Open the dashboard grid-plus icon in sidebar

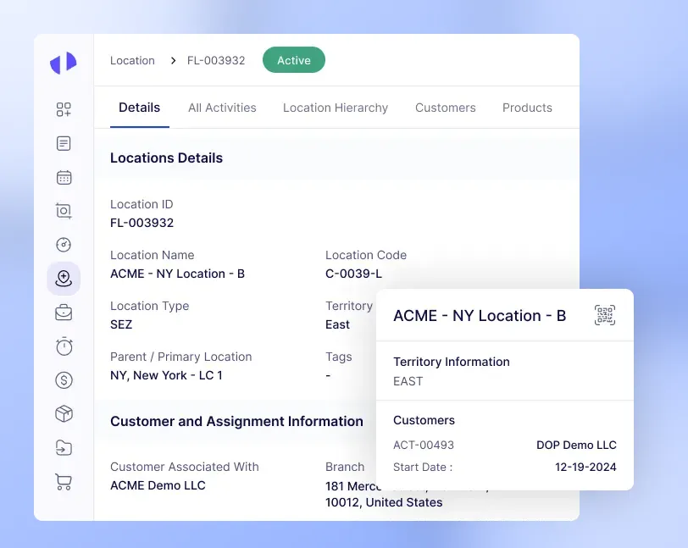pos(64,109)
